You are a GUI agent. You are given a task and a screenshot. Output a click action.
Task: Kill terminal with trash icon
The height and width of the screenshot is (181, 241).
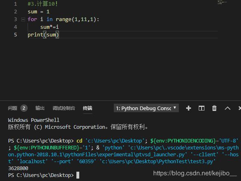[x=214, y=108]
